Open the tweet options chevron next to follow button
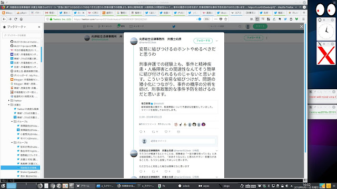The image size is (337, 189). click(216, 41)
